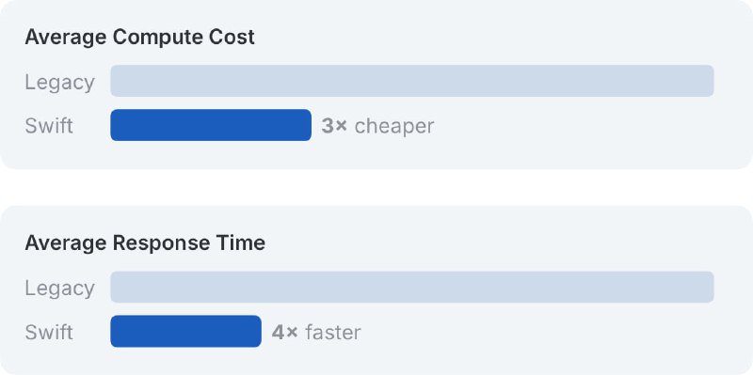Click the word Cost in the first heading
The width and height of the screenshot is (753, 375).
tap(234, 38)
